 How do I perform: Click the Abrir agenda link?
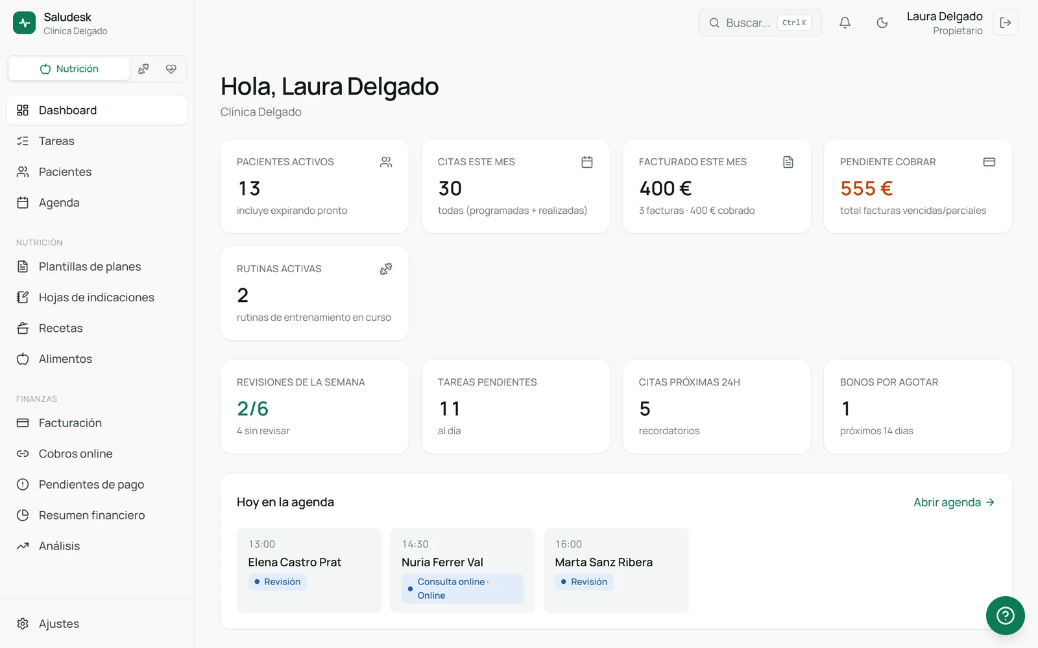click(x=954, y=502)
